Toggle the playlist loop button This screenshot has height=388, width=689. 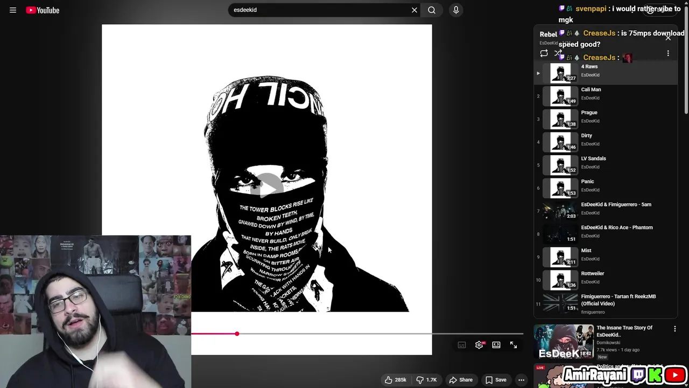tap(544, 53)
